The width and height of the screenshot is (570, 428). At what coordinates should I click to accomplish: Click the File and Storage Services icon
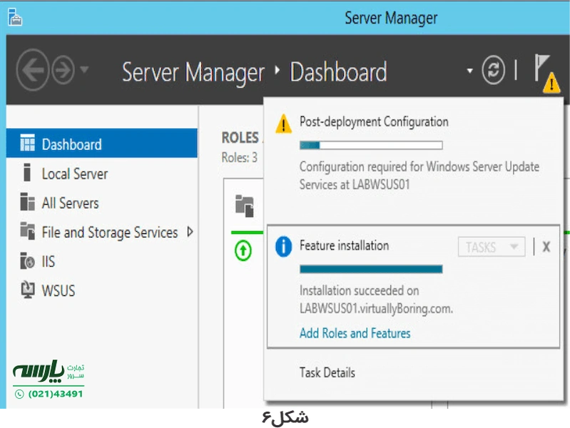(x=28, y=231)
